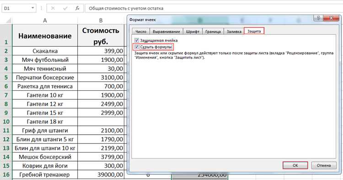Click the 2100,00 price cell
The width and height of the screenshot is (343, 180).
pos(101,130)
